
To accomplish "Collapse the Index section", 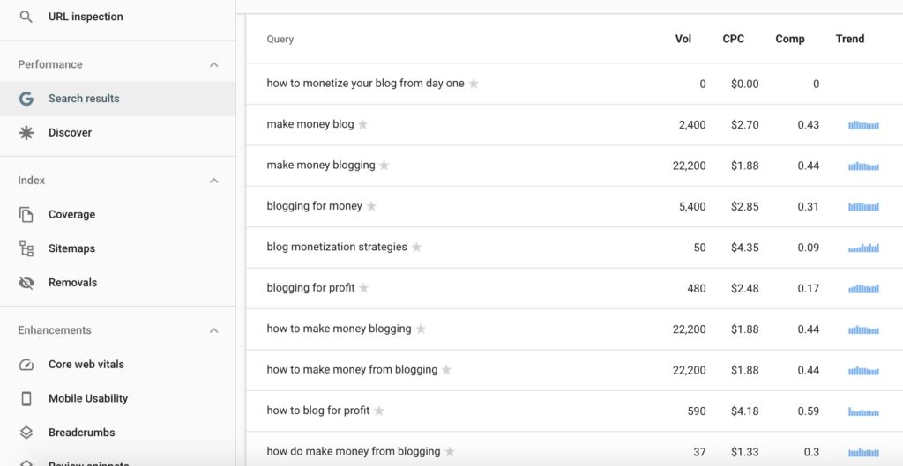I will tap(213, 181).
